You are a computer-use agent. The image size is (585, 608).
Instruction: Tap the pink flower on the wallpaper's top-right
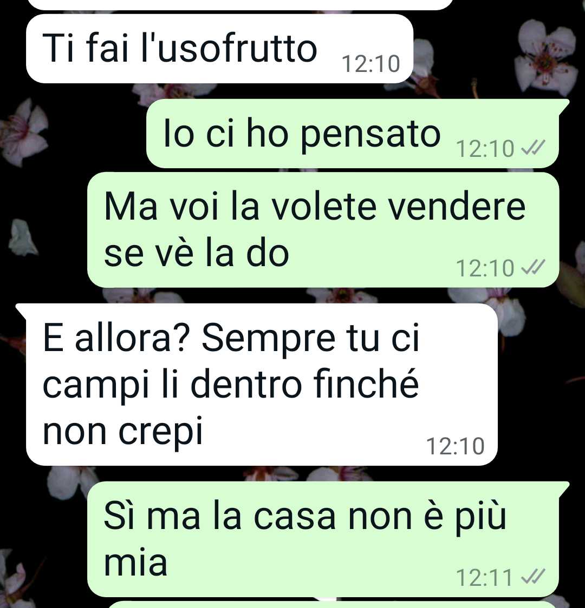pos(547,56)
